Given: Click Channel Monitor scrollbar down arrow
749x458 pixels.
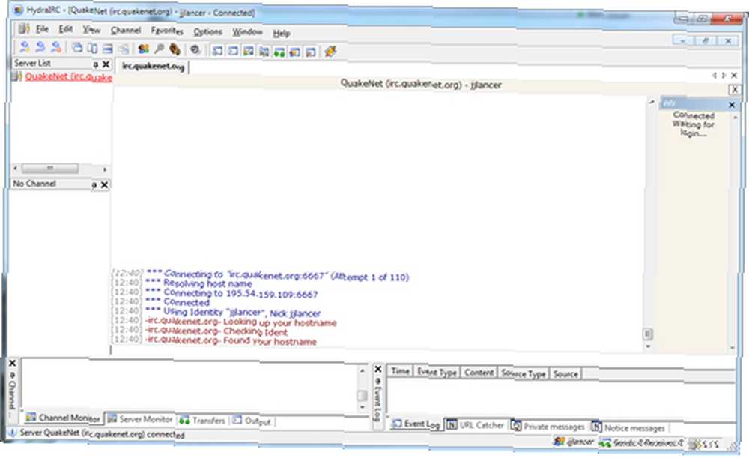Looking at the screenshot, I should pyautogui.click(x=362, y=407).
